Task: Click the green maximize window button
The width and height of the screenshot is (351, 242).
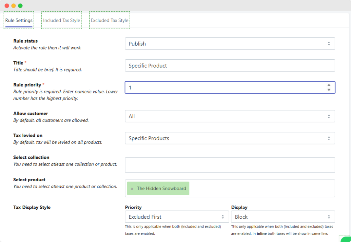Action: 20,5
